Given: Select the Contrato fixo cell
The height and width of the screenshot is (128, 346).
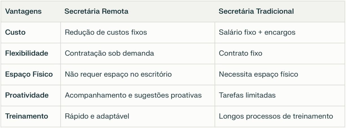Looking at the screenshot, I should (x=241, y=53).
